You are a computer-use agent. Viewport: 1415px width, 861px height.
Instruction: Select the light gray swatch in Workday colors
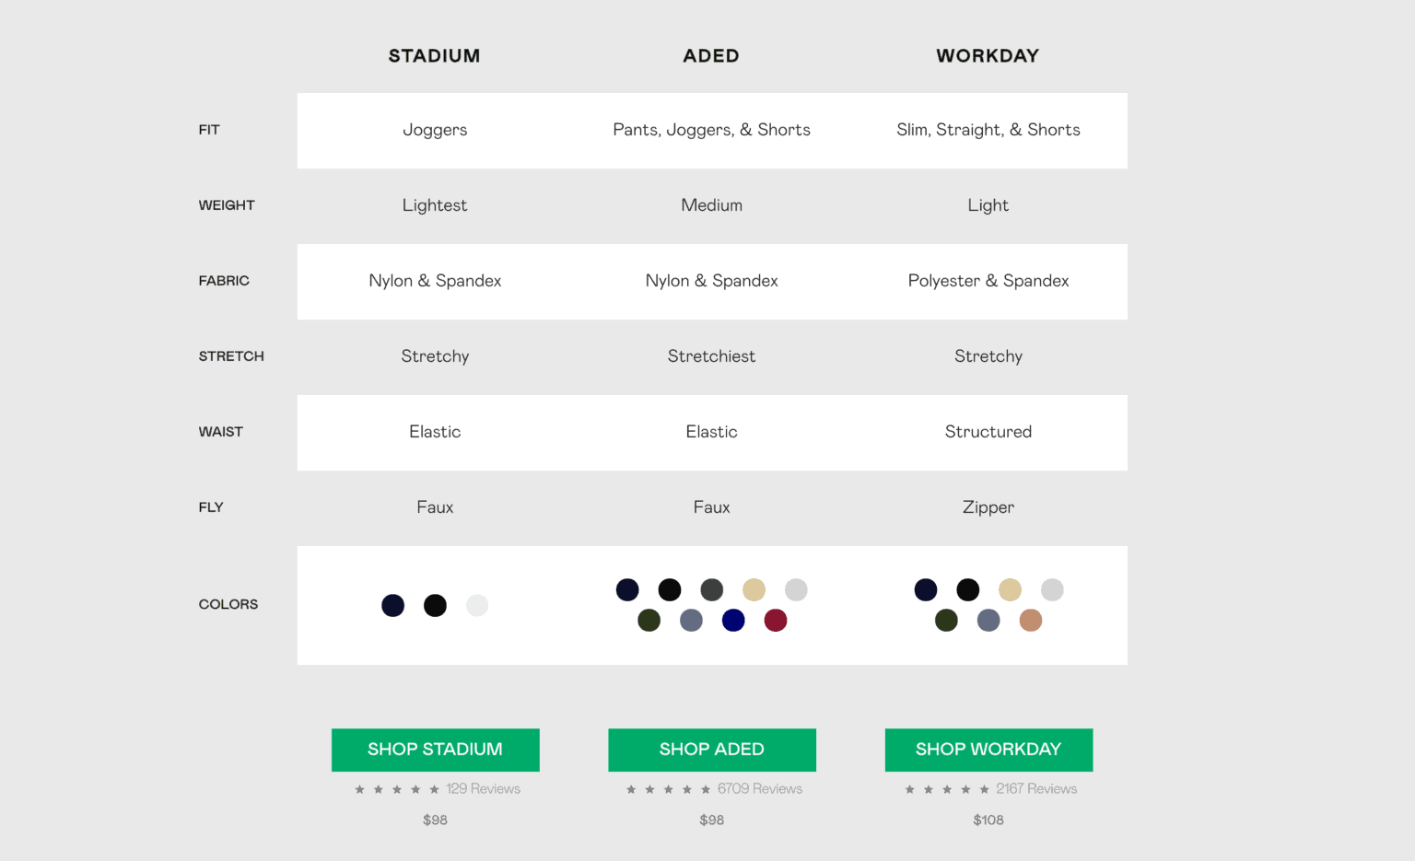pos(1052,589)
